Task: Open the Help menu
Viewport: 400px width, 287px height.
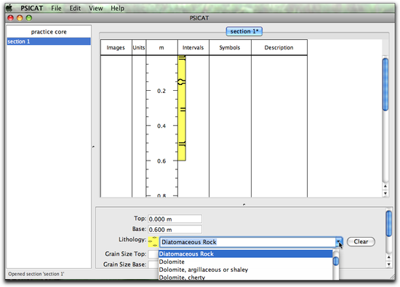Action: tap(117, 8)
